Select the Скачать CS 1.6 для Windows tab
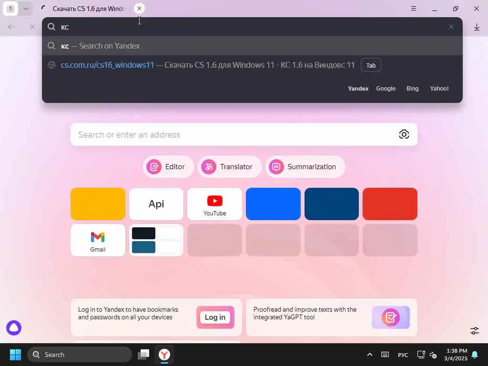 click(88, 9)
